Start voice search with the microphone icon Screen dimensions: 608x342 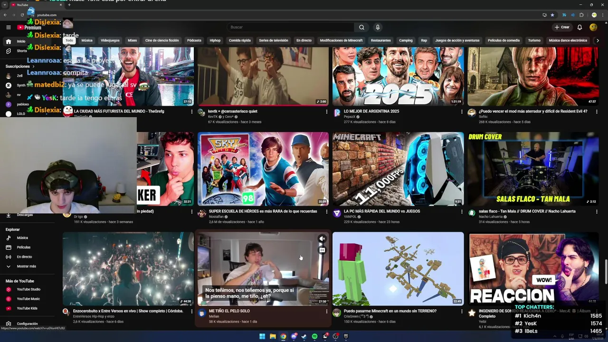(378, 28)
